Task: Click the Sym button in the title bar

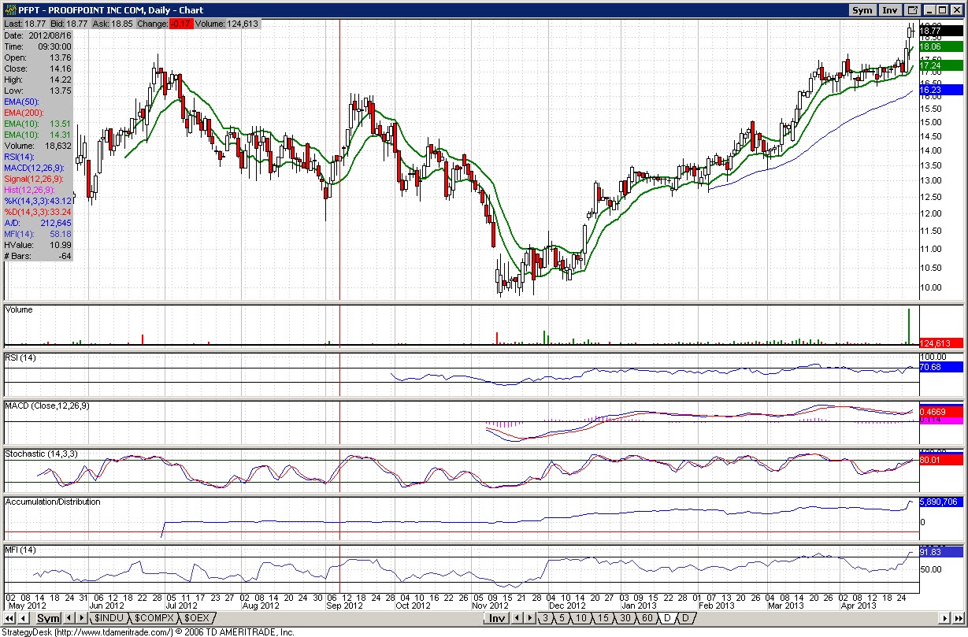Action: (862, 10)
